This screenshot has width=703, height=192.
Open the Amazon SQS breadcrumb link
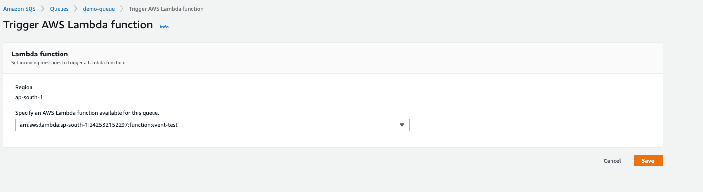(x=20, y=9)
